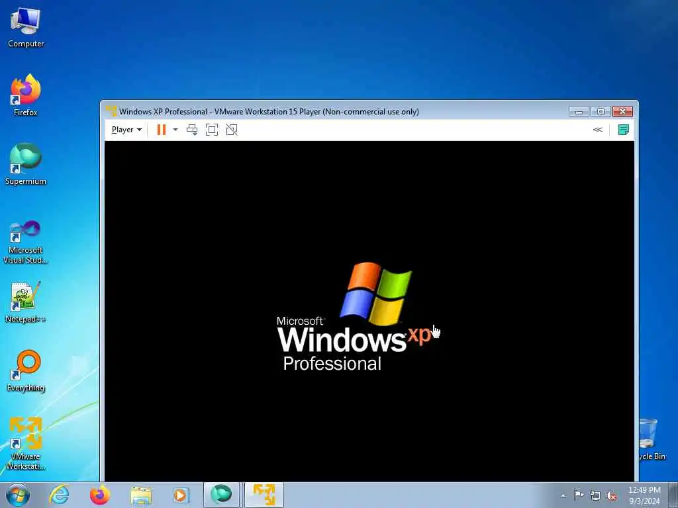Open Windows Explorer from the taskbar
The image size is (678, 508).
click(141, 495)
